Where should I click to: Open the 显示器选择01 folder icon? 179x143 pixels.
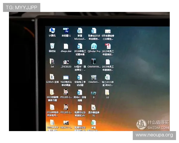(x=94, y=108)
